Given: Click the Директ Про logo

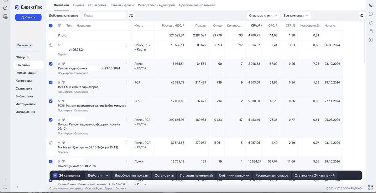Looking at the screenshot, I should [28, 7].
